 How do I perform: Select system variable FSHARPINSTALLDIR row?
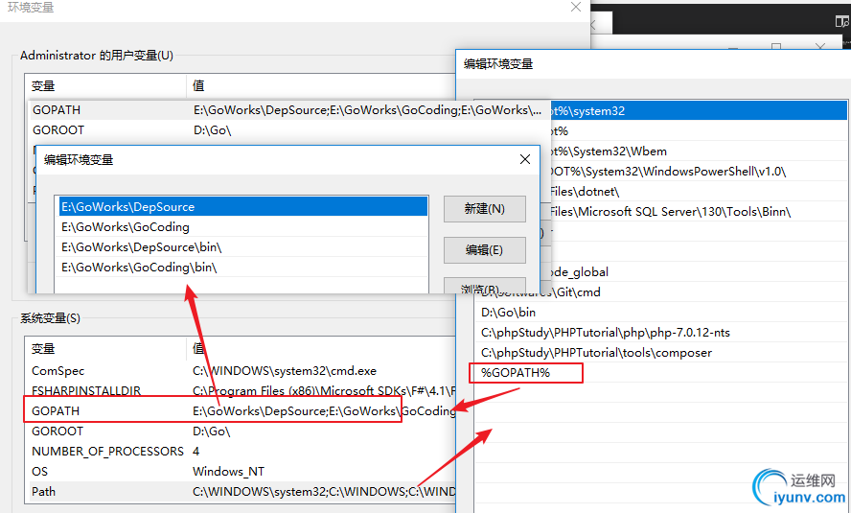click(x=240, y=391)
